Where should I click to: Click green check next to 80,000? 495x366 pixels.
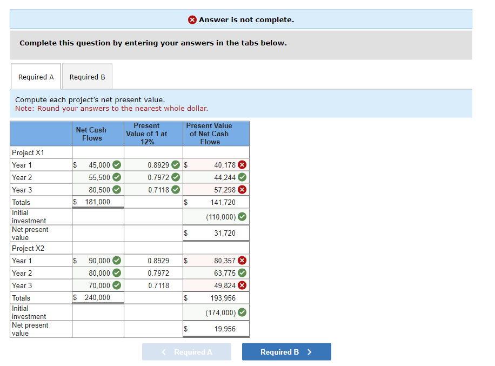pos(117,273)
